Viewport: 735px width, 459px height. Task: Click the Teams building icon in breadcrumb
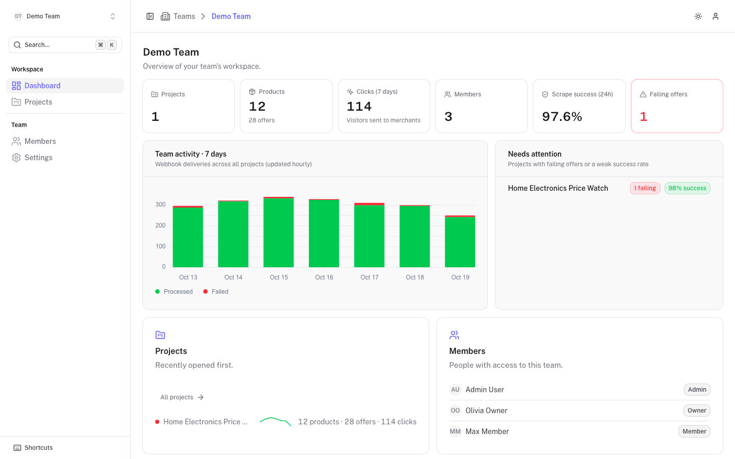point(165,16)
